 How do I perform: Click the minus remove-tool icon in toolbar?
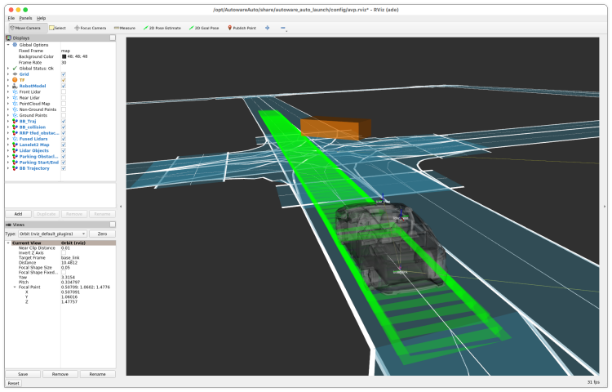[283, 27]
